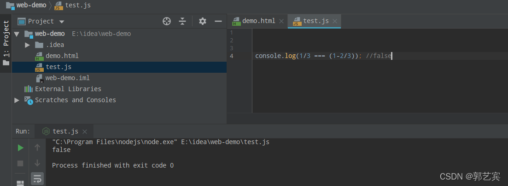This screenshot has width=508, height=186.
Task: Open Project panel settings gear
Action: click(203, 21)
